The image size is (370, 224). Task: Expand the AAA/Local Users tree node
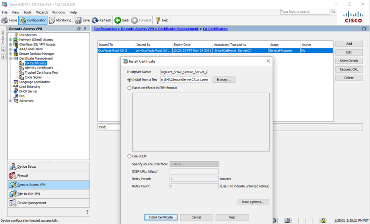[10, 49]
